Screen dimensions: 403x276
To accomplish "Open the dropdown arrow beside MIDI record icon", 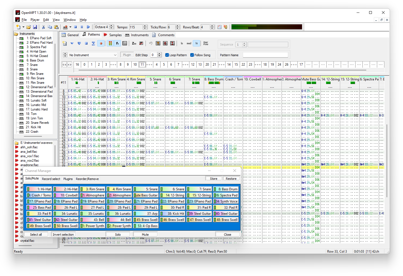I will (x=70, y=27).
